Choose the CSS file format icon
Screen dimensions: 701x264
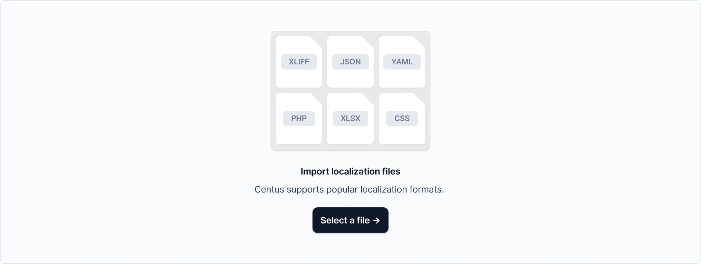402,118
